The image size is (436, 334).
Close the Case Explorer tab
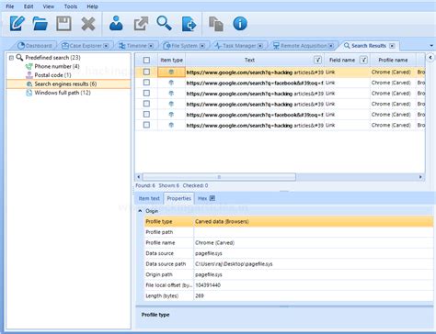point(106,46)
